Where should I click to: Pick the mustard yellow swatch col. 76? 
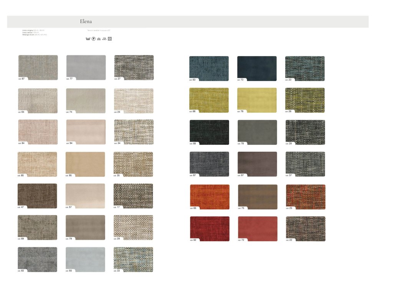[257, 100]
